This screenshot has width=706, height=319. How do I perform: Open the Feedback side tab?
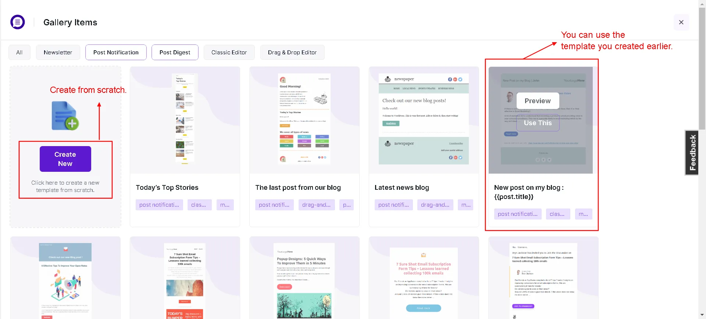coord(692,153)
